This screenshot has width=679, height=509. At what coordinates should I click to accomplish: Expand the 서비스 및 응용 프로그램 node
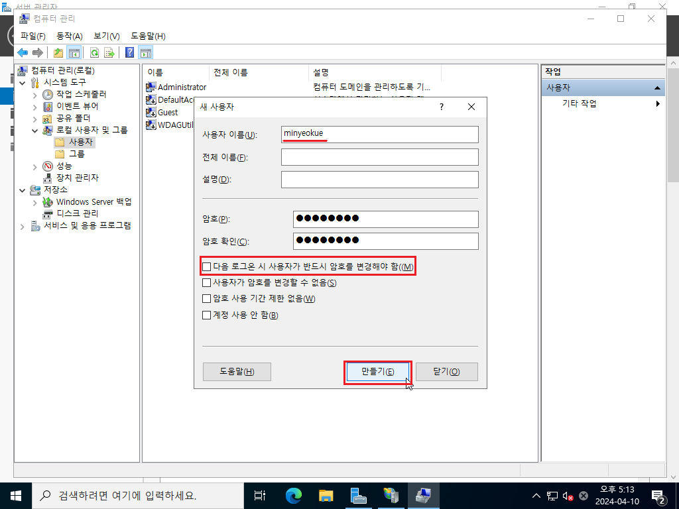click(x=23, y=227)
